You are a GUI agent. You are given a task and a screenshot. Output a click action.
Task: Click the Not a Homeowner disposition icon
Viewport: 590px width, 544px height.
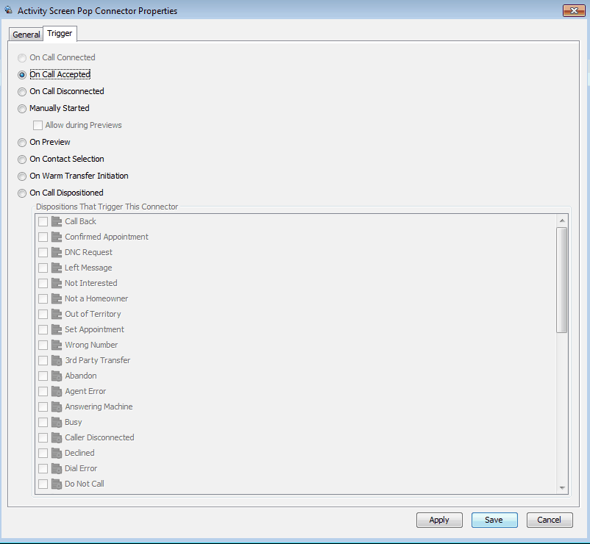(57, 298)
